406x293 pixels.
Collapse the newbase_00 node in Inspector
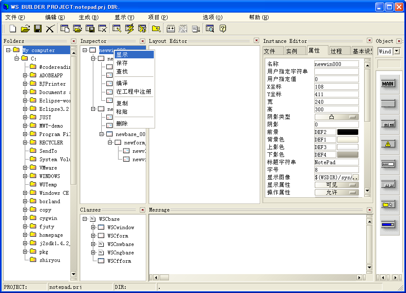[102, 134]
